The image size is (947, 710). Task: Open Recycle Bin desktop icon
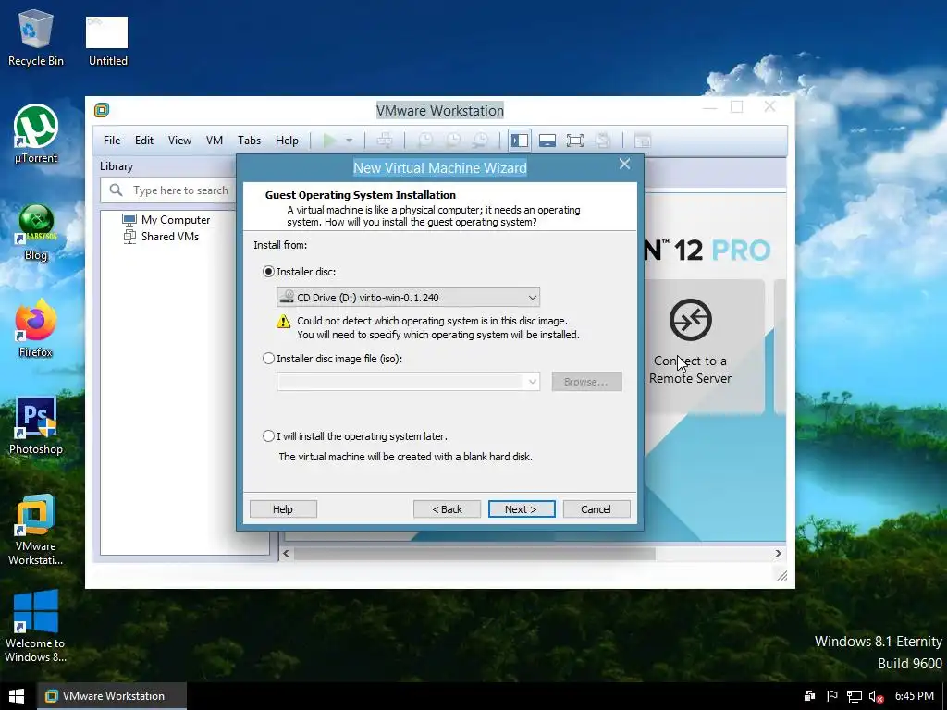point(36,37)
